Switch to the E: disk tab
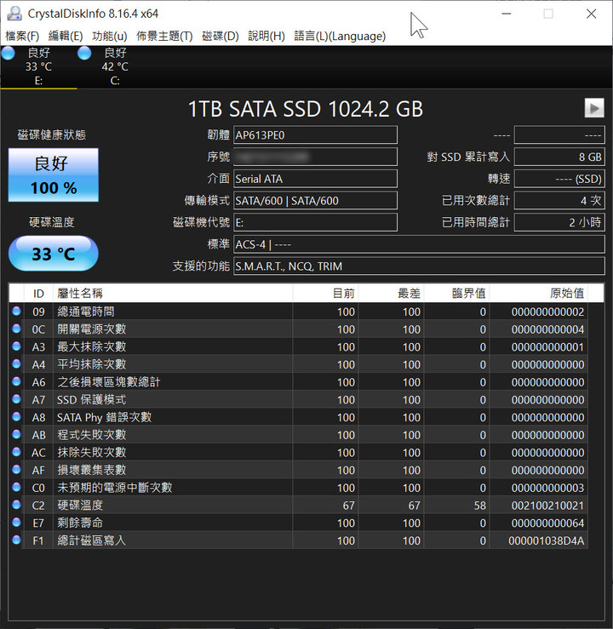 tap(38, 66)
